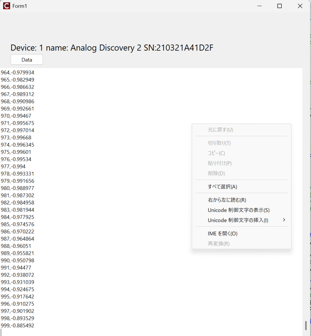Click the data line 964,-0.979934

click(x=17, y=72)
